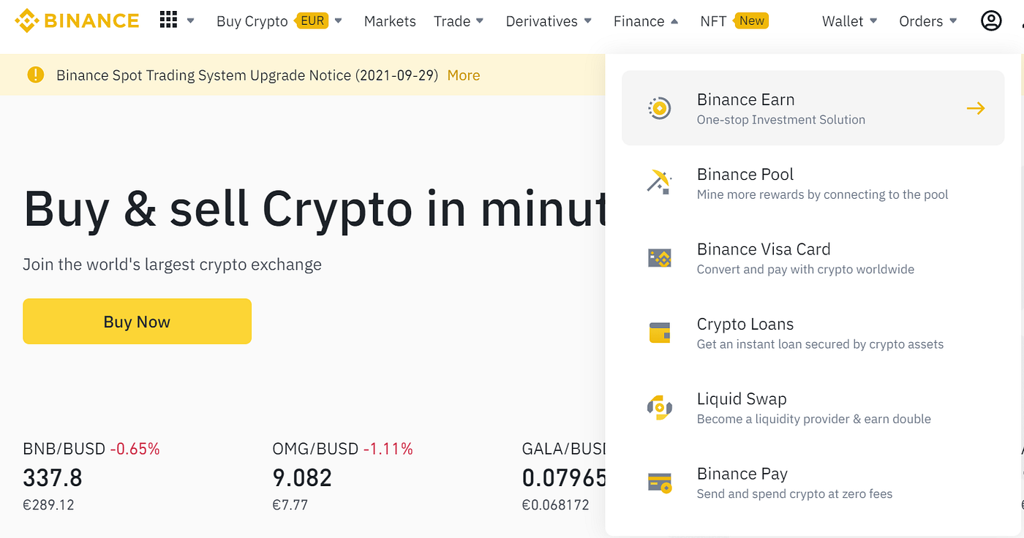This screenshot has width=1024, height=538.
Task: Open the NFT page
Action: (713, 21)
